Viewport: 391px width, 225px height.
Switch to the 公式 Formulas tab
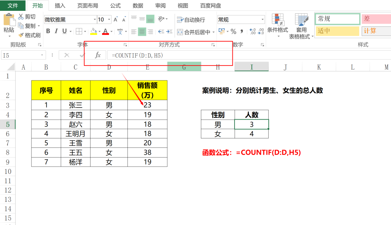(x=115, y=5)
